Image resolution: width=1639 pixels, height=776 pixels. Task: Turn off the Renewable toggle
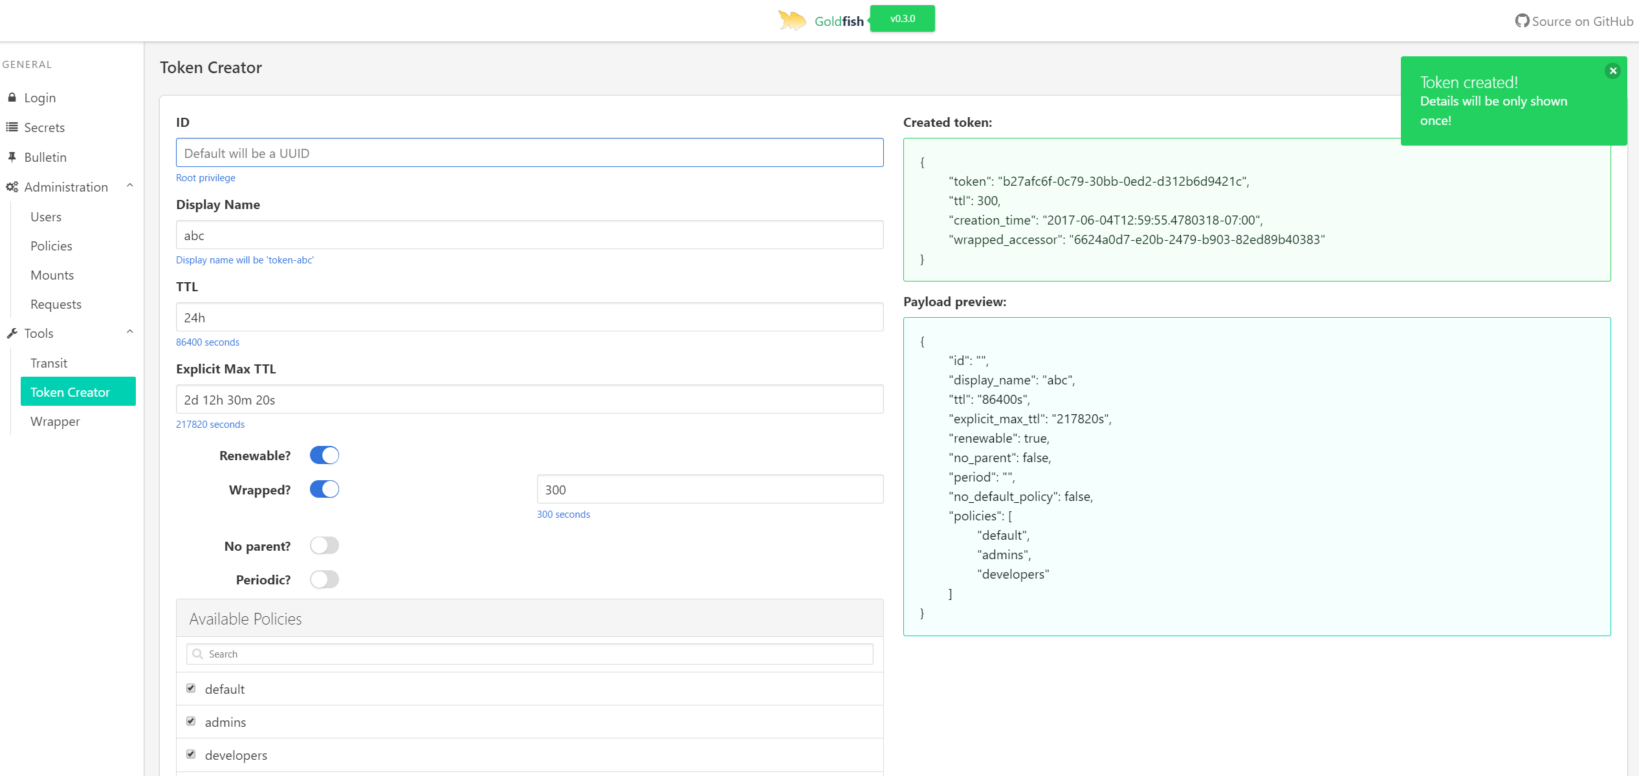click(324, 455)
